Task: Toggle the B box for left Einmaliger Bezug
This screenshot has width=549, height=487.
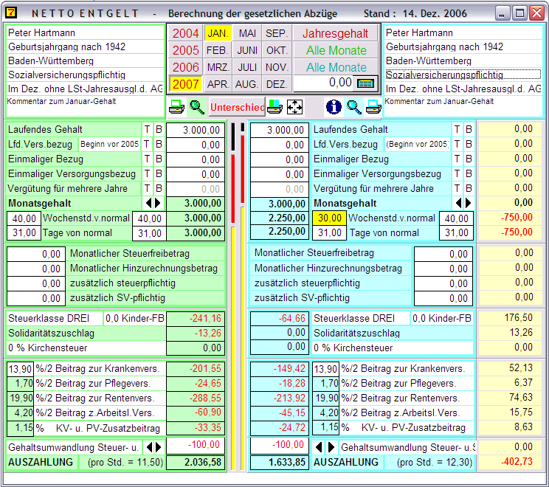Action: click(158, 159)
